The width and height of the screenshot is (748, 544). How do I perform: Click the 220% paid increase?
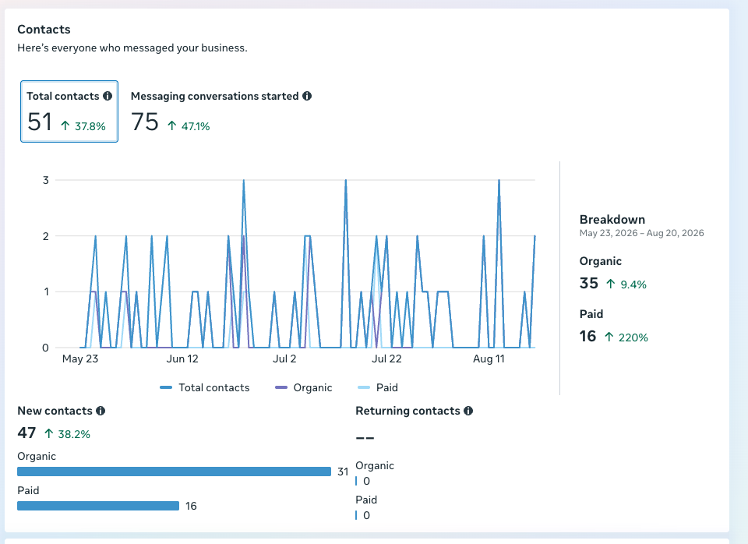[626, 337]
